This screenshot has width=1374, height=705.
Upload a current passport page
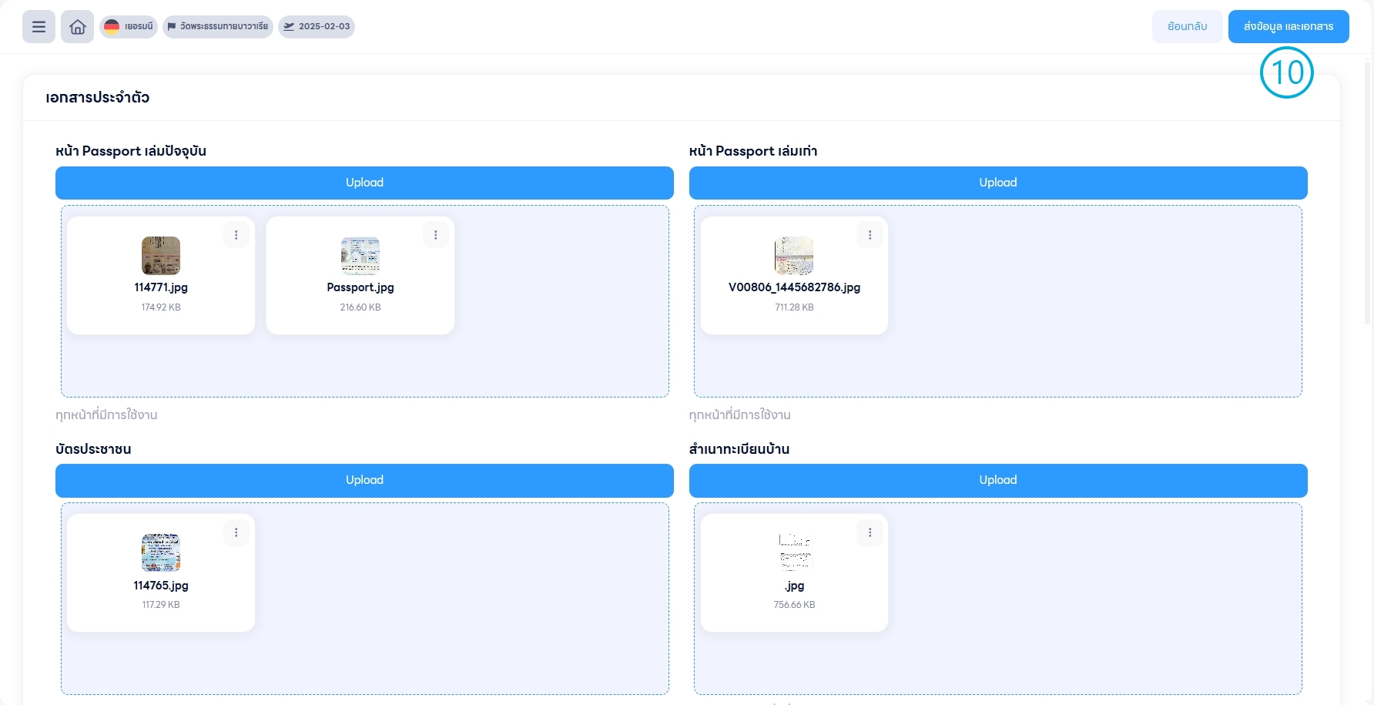(364, 183)
